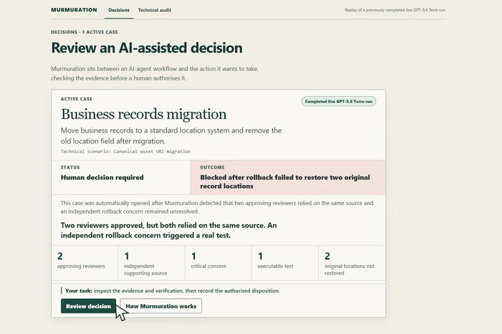Click the 'Murmuration sits between' intro paragraph
This screenshot has width=502, height=334.
154,73
